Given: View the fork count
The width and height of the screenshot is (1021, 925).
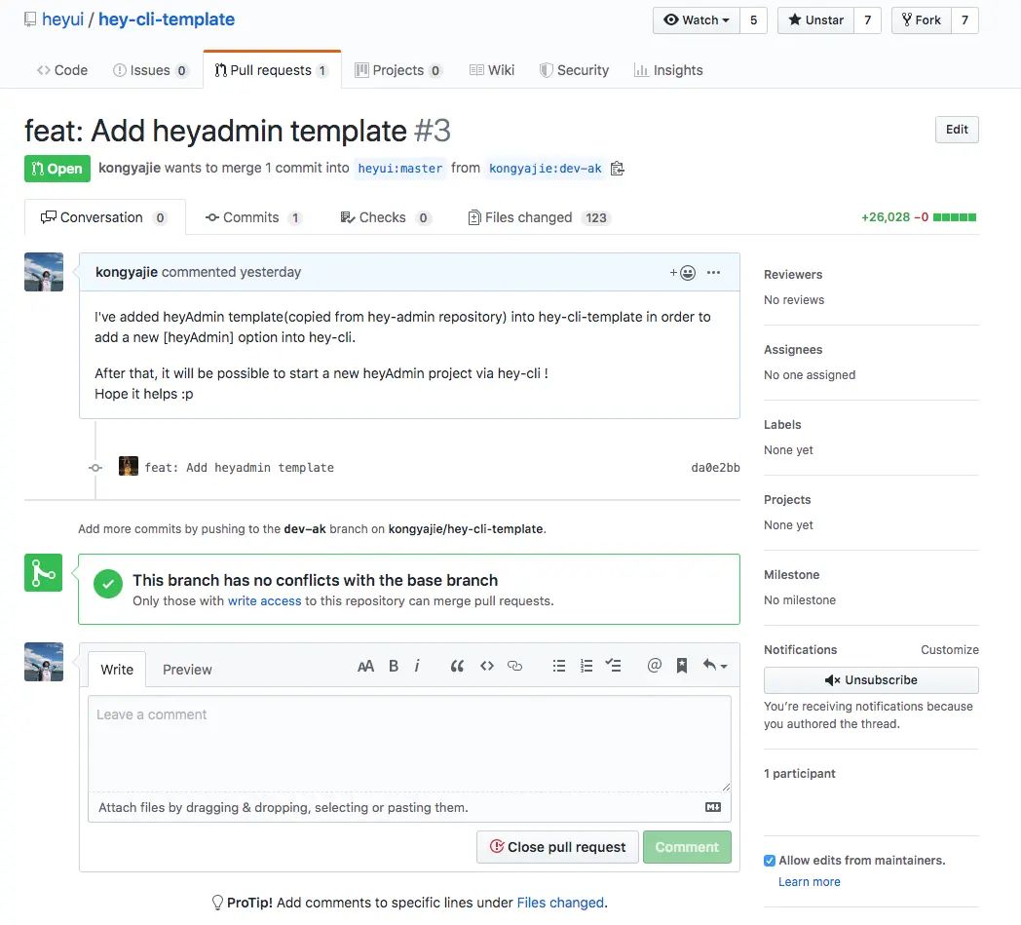Looking at the screenshot, I should (x=965, y=20).
